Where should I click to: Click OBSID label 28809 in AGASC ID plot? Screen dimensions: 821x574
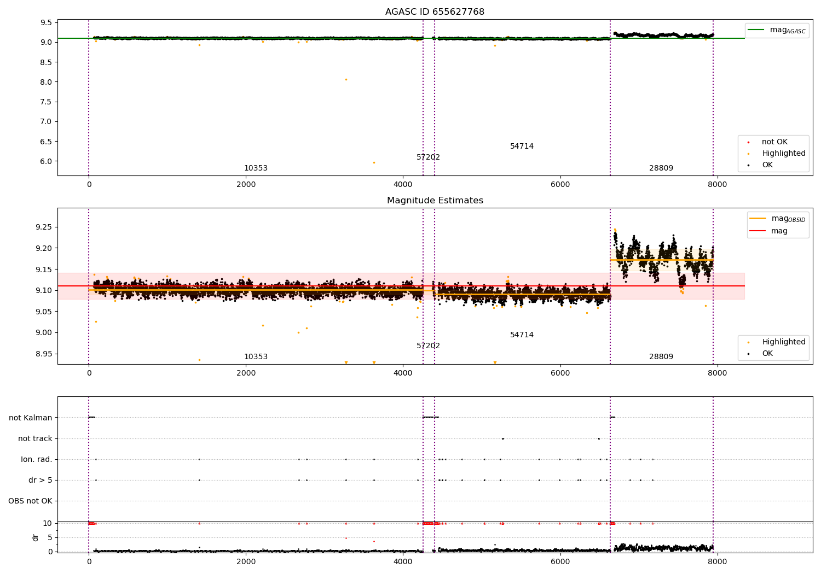coord(661,168)
